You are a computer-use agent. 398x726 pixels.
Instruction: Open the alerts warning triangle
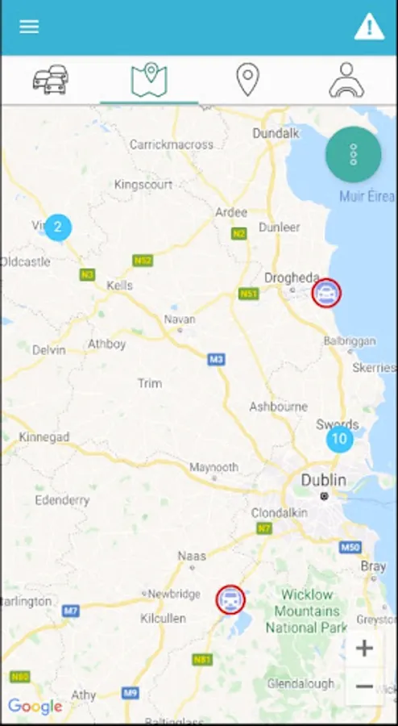369,27
